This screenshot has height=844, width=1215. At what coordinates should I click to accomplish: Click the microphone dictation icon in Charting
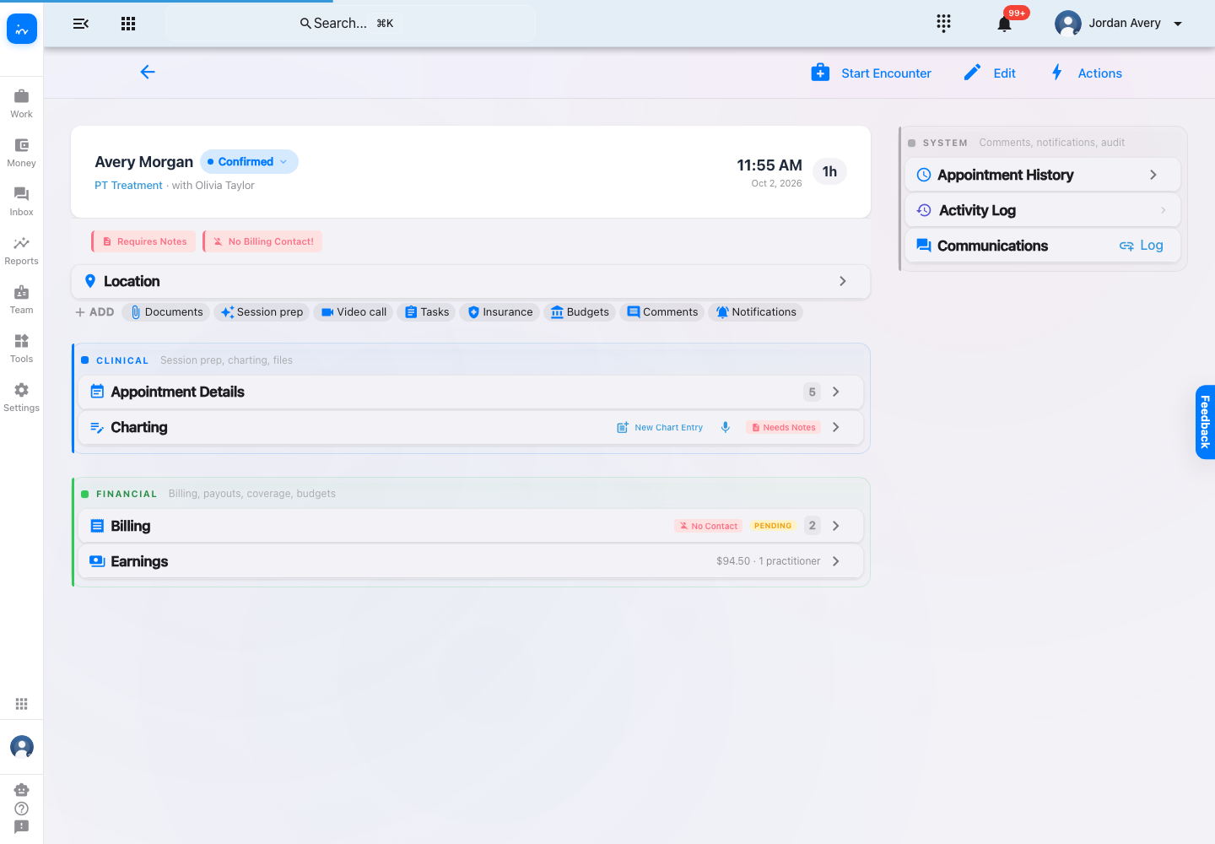tap(725, 427)
